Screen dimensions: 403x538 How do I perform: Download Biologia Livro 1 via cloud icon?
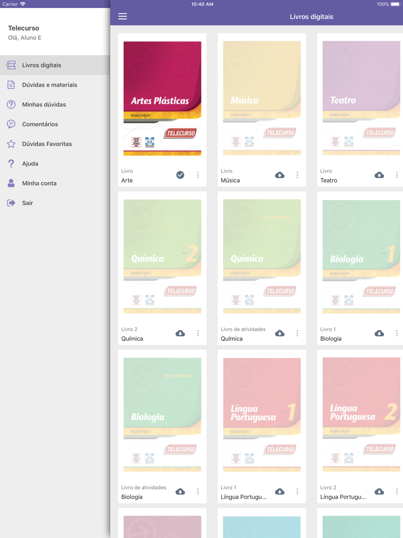click(x=379, y=333)
